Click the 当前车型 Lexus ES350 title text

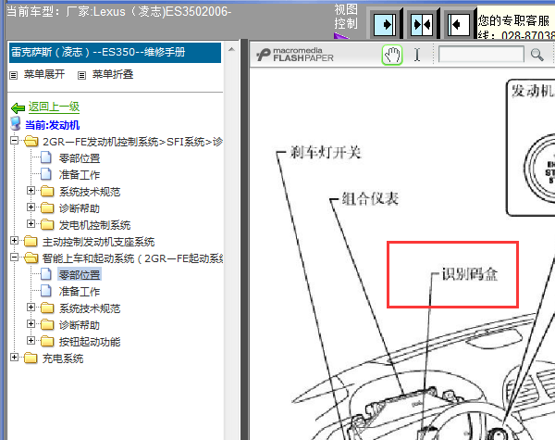click(119, 12)
